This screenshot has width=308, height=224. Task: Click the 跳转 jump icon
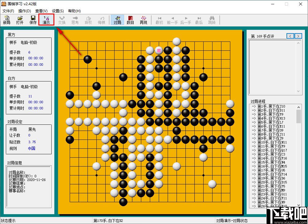(x=212, y=21)
